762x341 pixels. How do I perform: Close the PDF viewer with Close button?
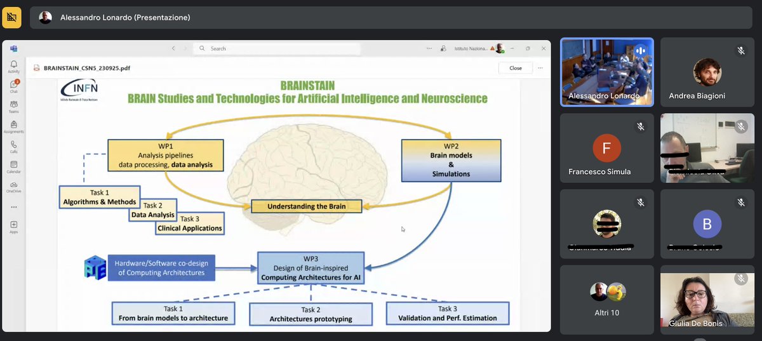tap(516, 68)
